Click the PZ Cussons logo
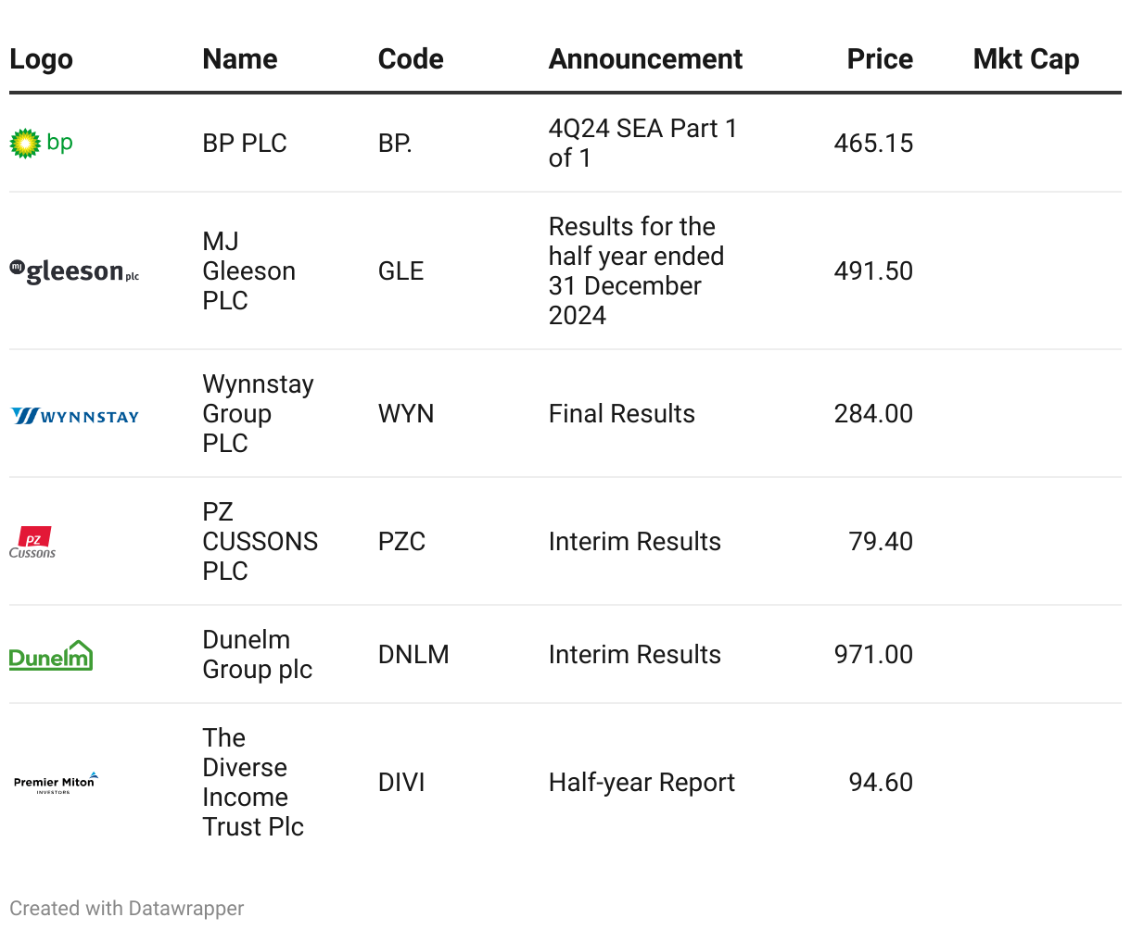Image resolution: width=1131 pixels, height=930 pixels. [33, 543]
